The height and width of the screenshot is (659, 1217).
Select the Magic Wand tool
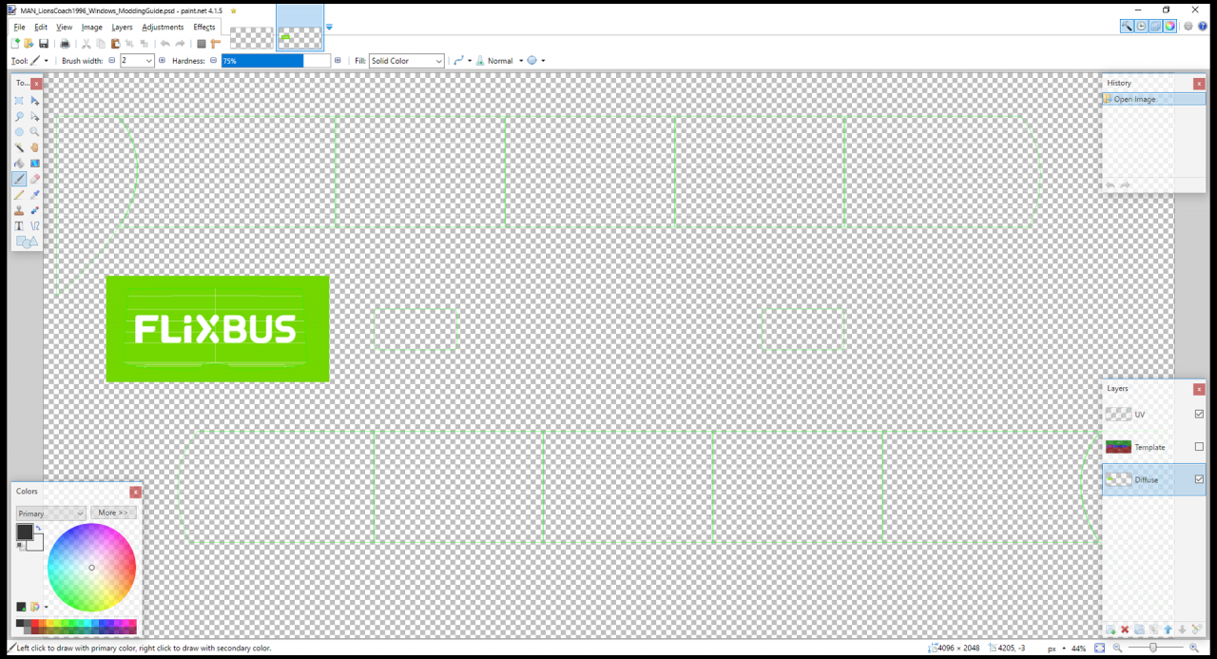[19, 147]
